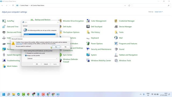The height and width of the screenshot is (97, 172).
Task: Open the Device Manager icon
Action: click(x=116, y=26)
